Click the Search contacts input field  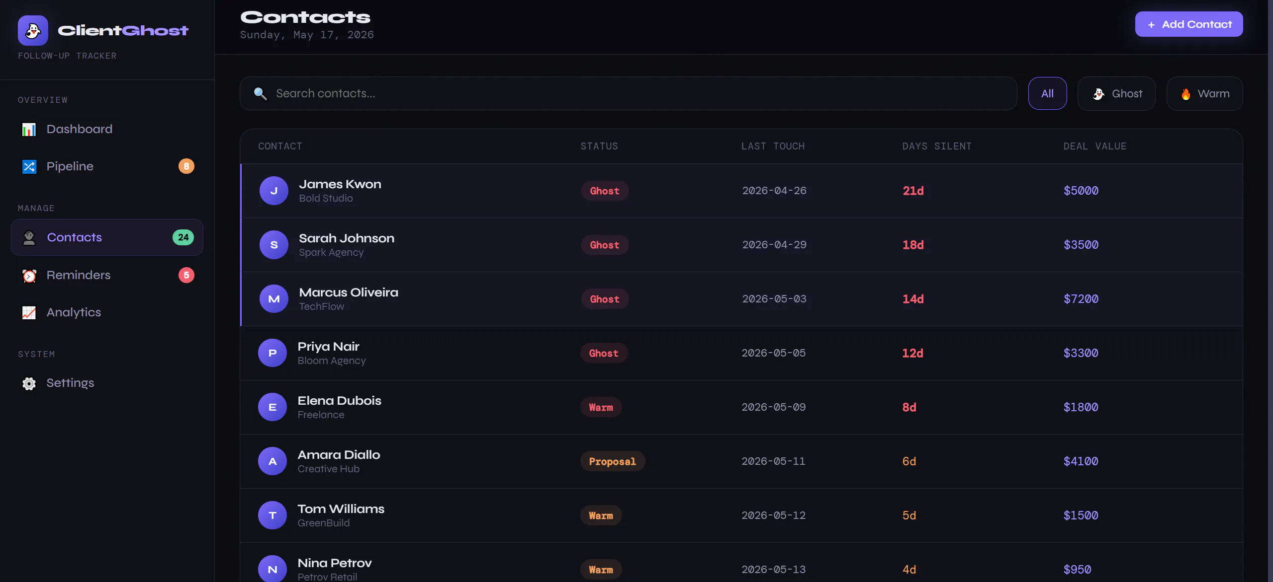(629, 93)
